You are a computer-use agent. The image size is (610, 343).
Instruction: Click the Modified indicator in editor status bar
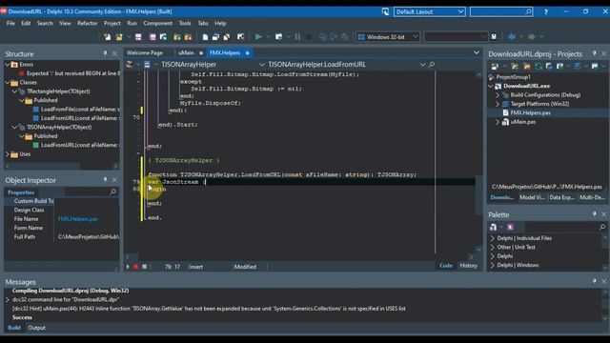245,267
